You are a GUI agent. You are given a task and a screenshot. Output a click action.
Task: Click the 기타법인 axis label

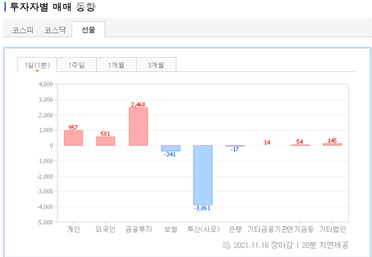[332, 229]
